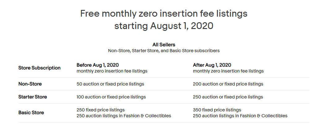Click the 'All Sellers' heading
The width and height of the screenshot is (315, 133).
click(x=164, y=44)
